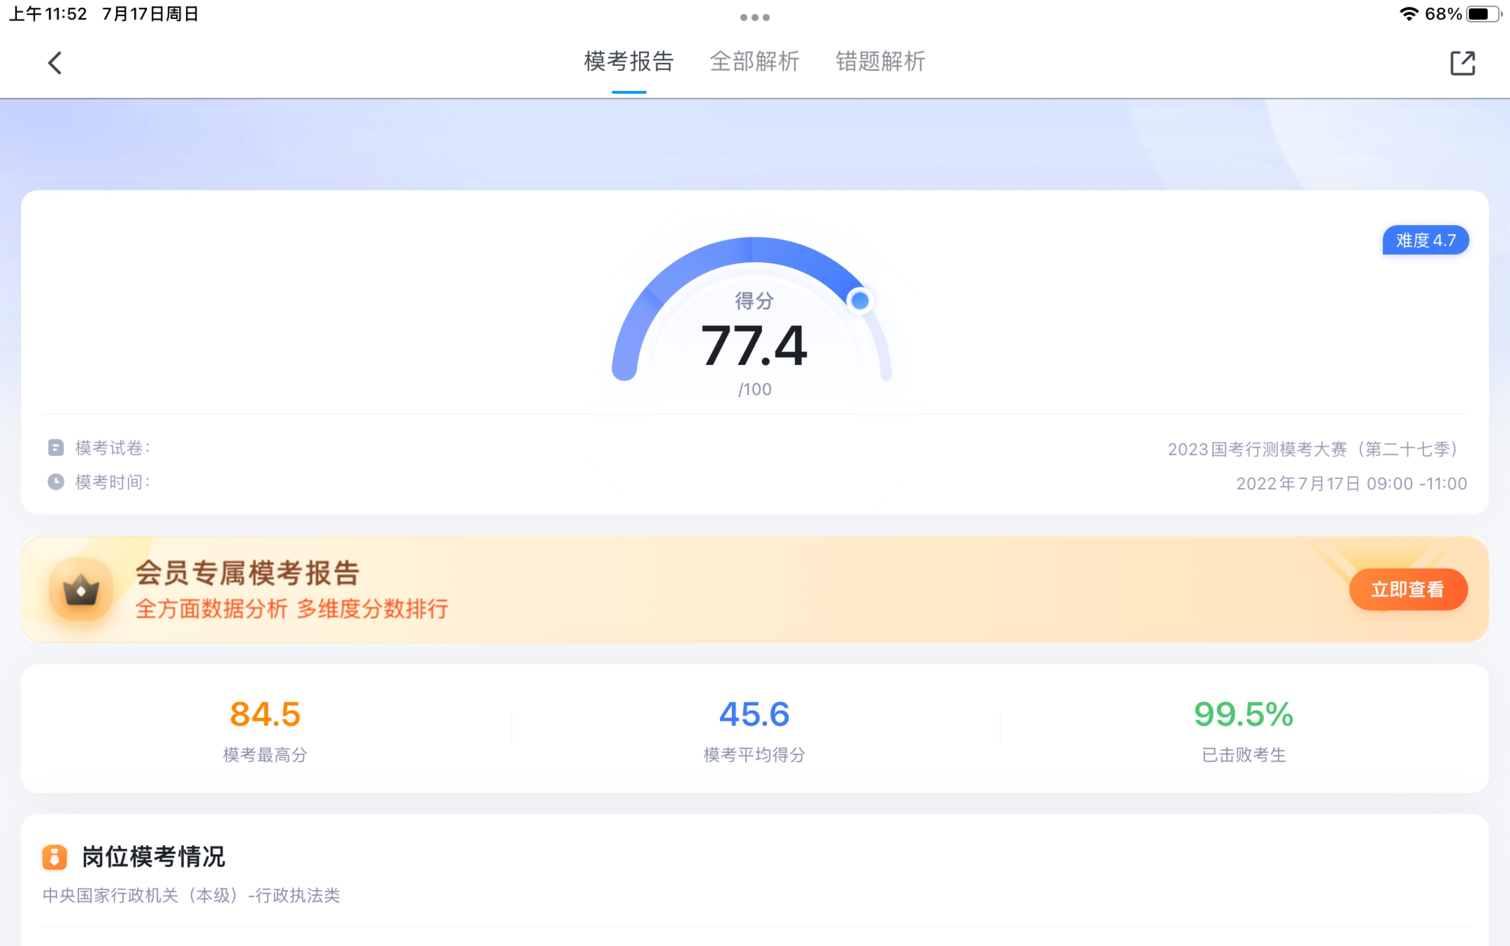The image size is (1510, 946).
Task: Tap the 77.4 score value
Action: pyautogui.click(x=755, y=345)
